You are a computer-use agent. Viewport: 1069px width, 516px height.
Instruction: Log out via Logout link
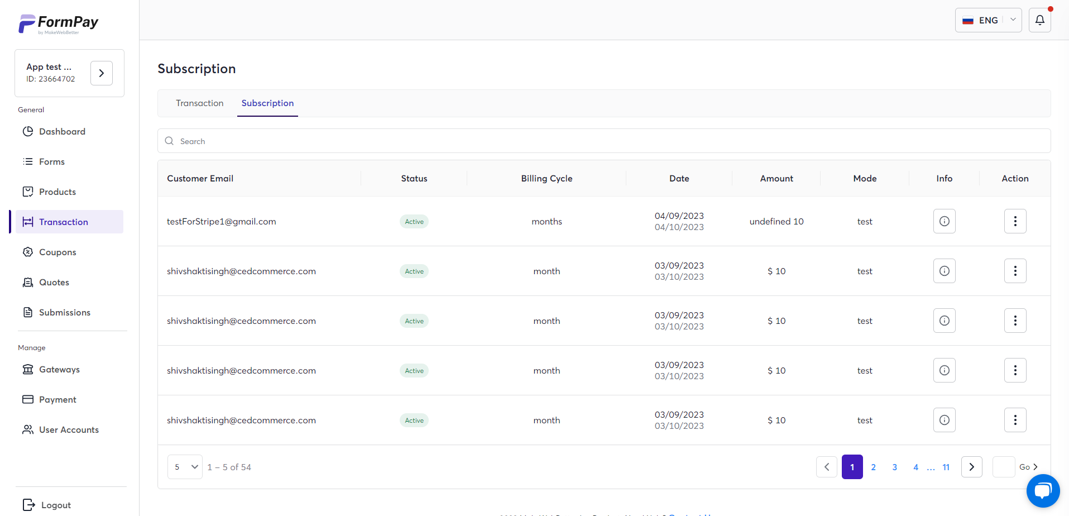47,505
